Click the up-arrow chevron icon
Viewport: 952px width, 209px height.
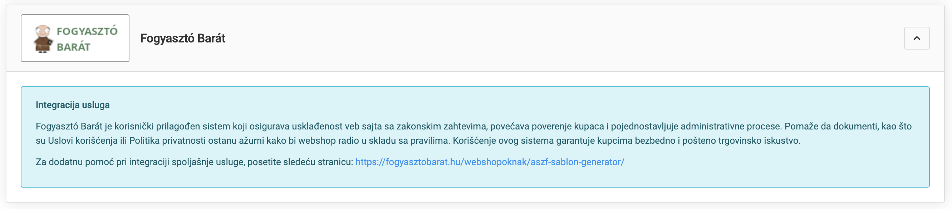tap(917, 38)
